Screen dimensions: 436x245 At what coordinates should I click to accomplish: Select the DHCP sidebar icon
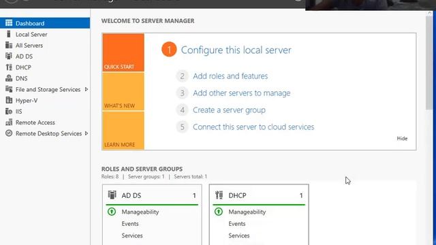pyautogui.click(x=9, y=67)
